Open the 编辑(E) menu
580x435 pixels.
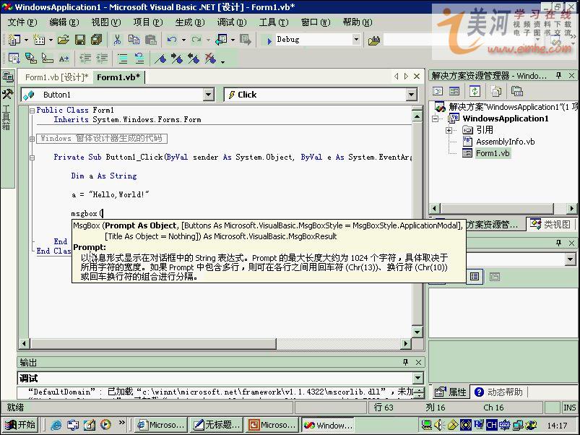tap(64, 22)
